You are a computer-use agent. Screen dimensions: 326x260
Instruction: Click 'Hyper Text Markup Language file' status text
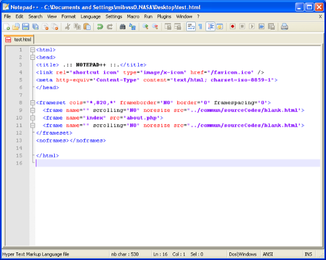tap(36, 254)
